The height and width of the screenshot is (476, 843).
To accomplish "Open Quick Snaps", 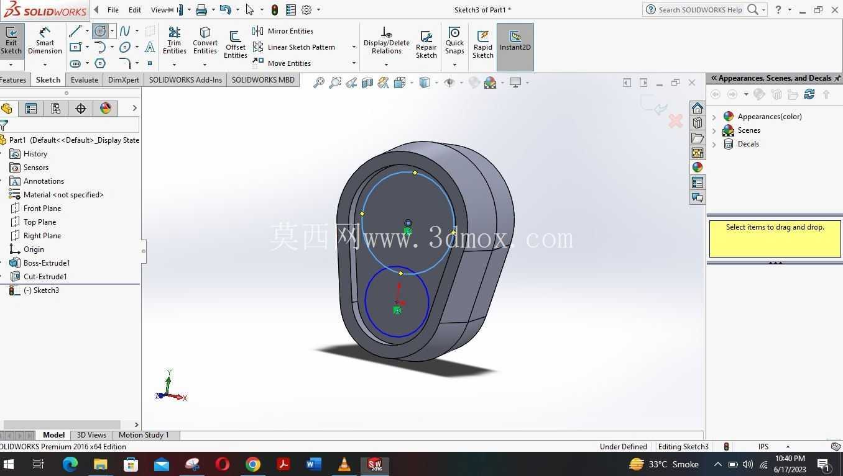I will click(454, 41).
